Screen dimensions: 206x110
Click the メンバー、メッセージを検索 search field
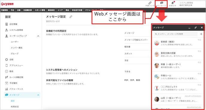pyautogui.click(x=175, y=34)
